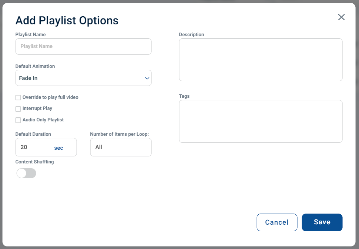Check the Interrupt Play checkbox
This screenshot has width=359, height=249.
tap(18, 109)
